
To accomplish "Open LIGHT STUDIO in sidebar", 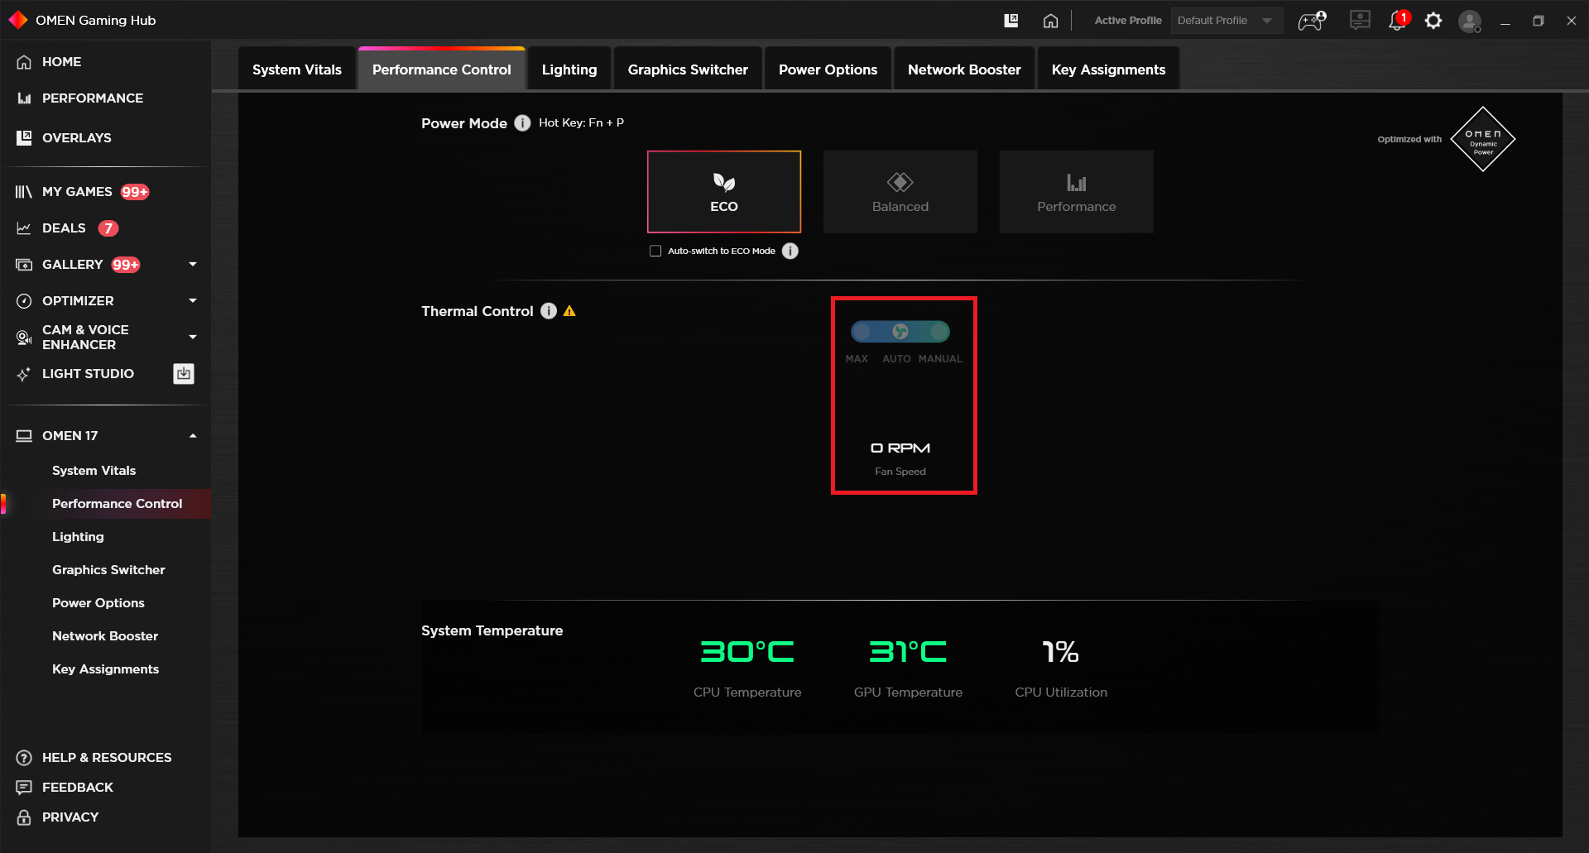I will coord(88,374).
